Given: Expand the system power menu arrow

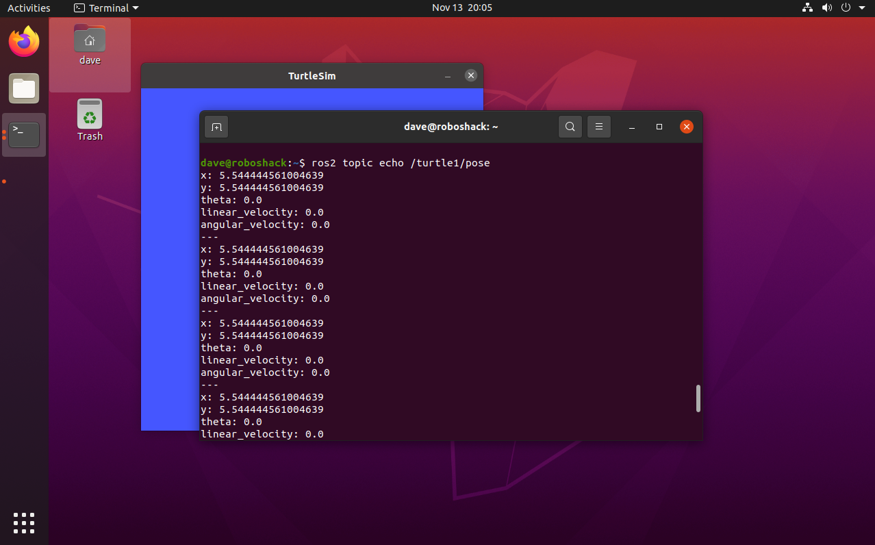Looking at the screenshot, I should [862, 8].
